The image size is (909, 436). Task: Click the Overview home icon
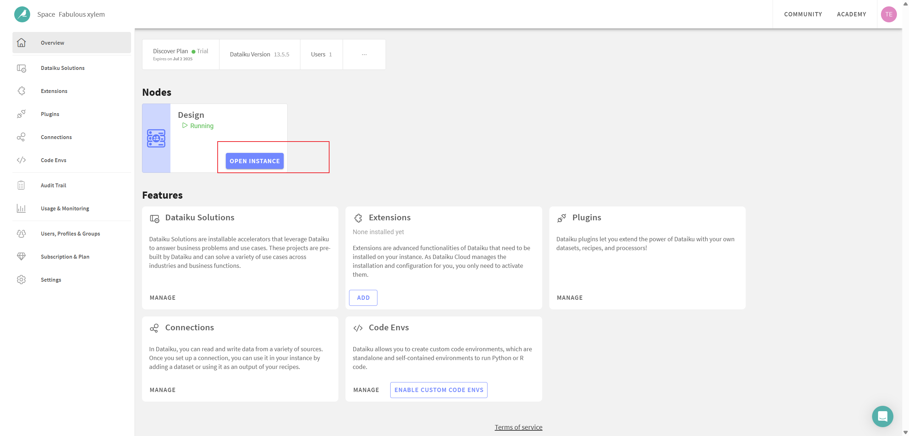click(x=21, y=43)
